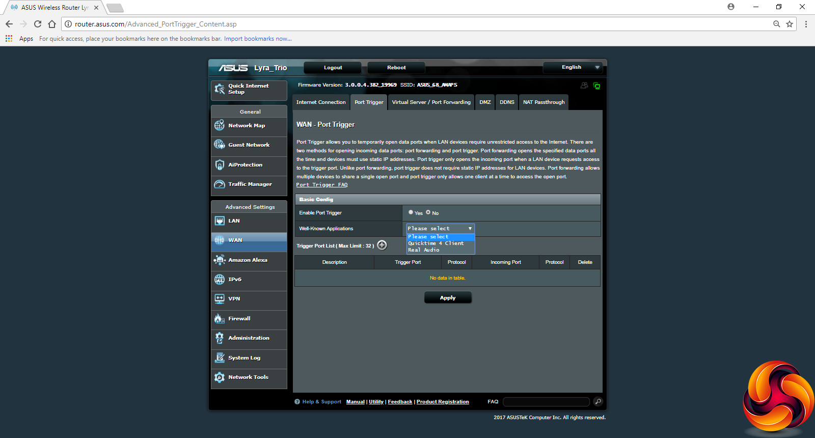Choose Real Audio from the list
Image resolution: width=815 pixels, height=438 pixels.
[x=441, y=250]
